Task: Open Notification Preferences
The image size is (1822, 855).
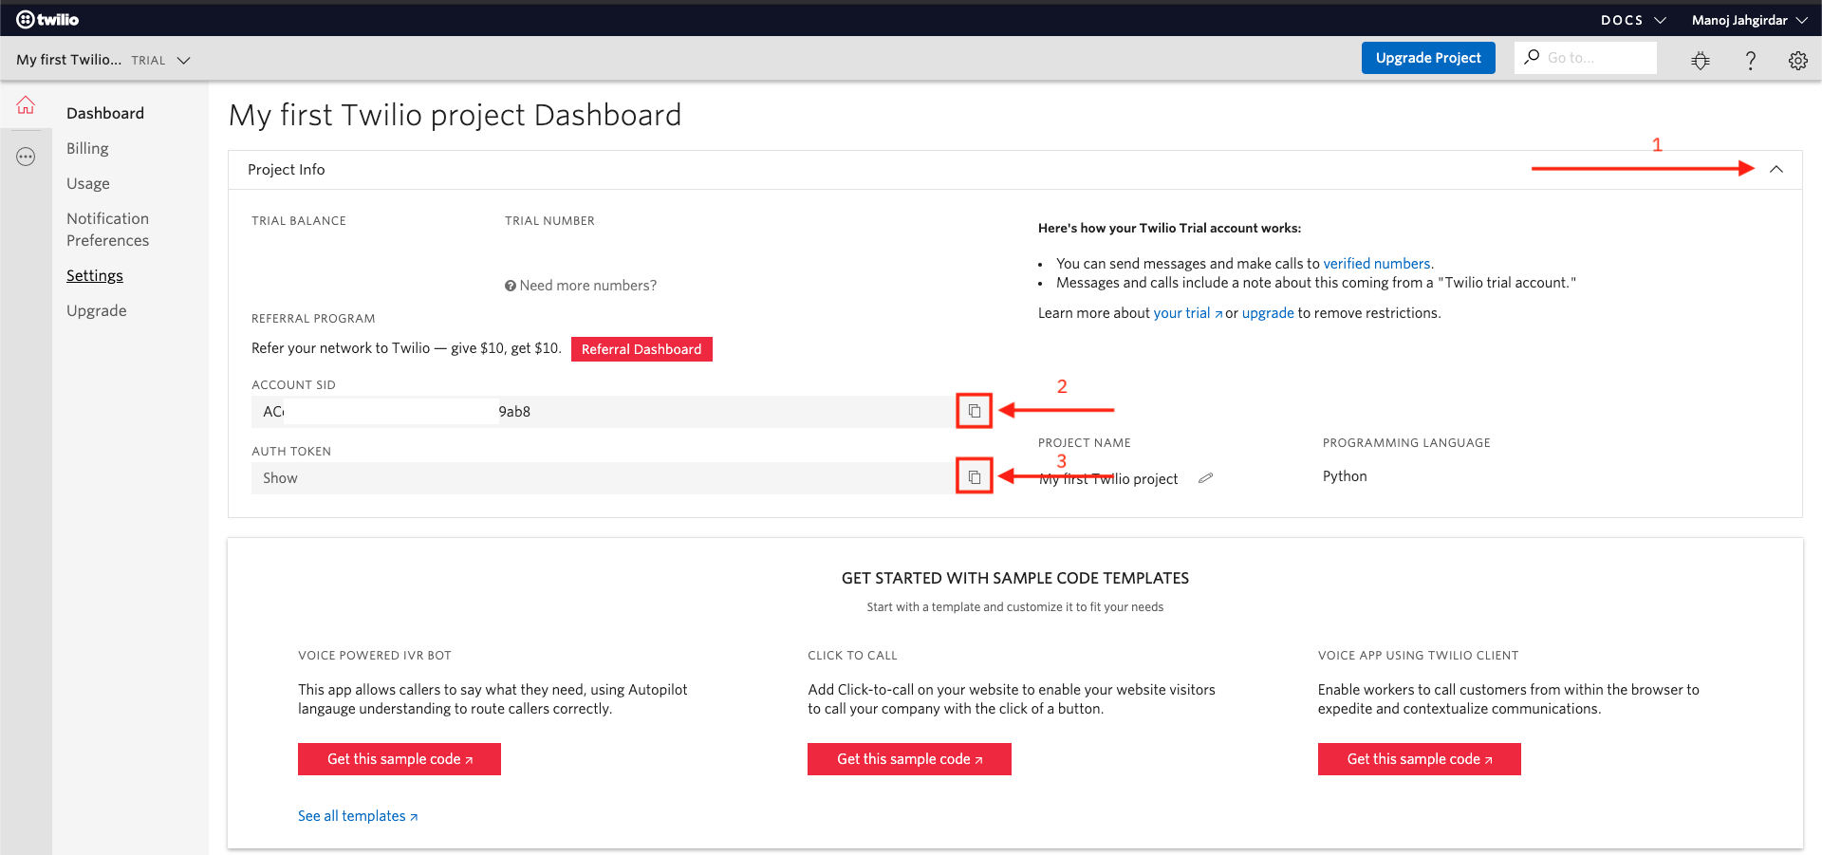Action: click(108, 230)
